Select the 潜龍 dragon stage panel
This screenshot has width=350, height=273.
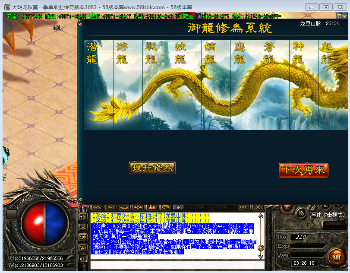click(99, 85)
